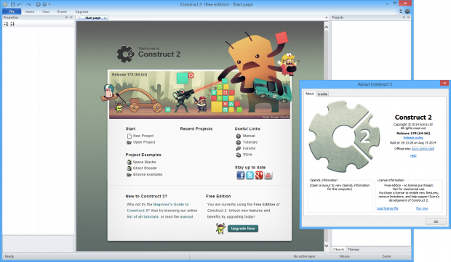Open the Undo history dropdown arrow
The image size is (451, 262).
click(x=23, y=4)
